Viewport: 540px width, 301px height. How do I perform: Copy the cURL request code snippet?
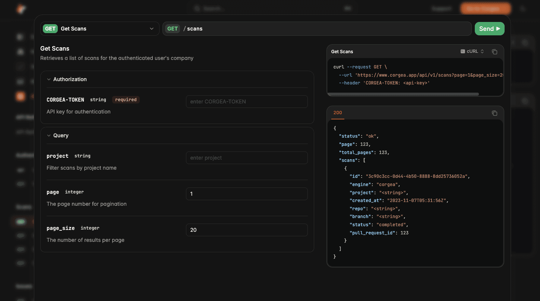pyautogui.click(x=495, y=52)
